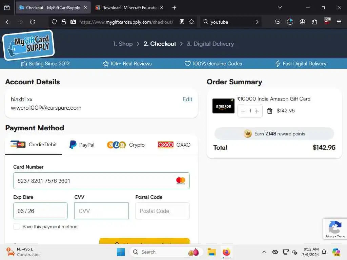This screenshot has height=260, width=347.
Task: Select the Crypto payment tab
Action: [x=126, y=145]
